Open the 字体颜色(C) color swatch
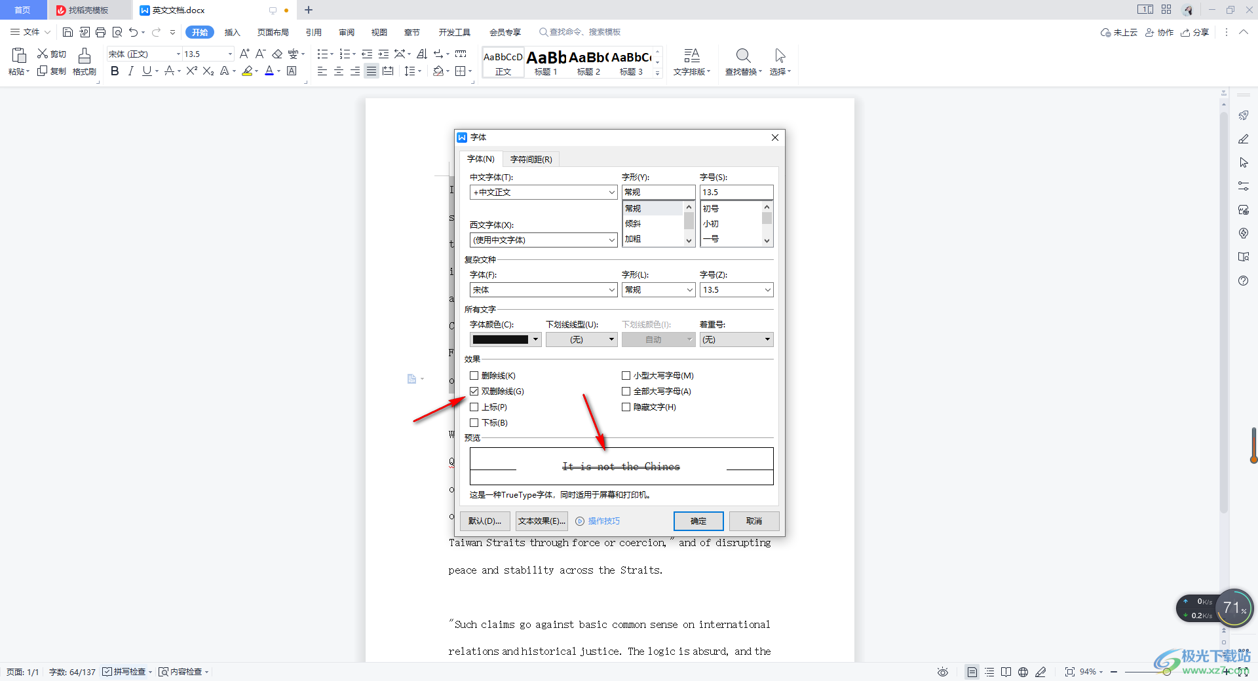 click(x=505, y=340)
